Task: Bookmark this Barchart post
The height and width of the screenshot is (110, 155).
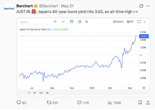Action: [x=140, y=102]
